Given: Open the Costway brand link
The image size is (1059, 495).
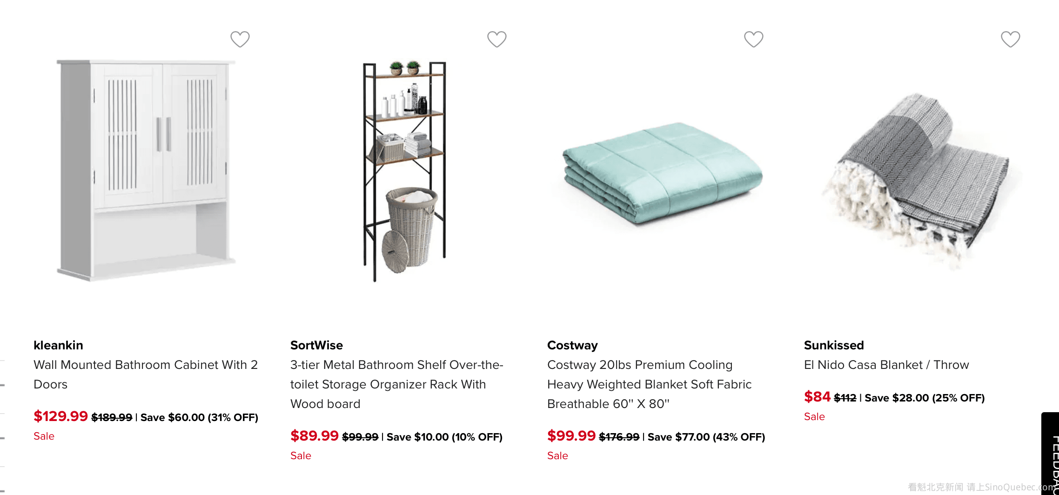Looking at the screenshot, I should click(572, 345).
